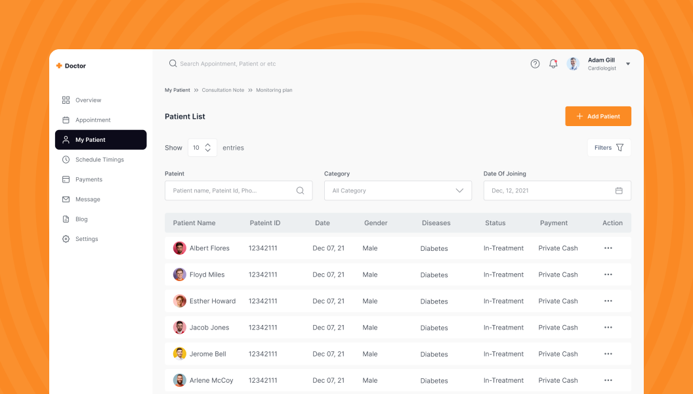Open the Adam Gill account dropdown arrow
The image size is (693, 394).
pos(628,64)
